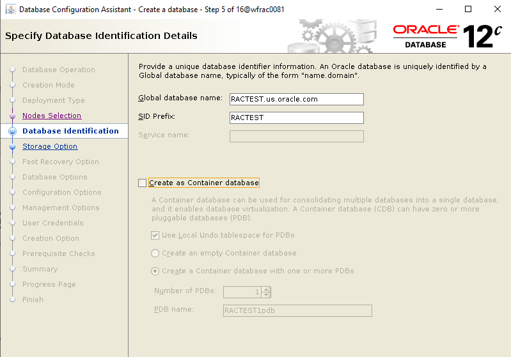Click Database Operation step in sidebar

(59, 70)
